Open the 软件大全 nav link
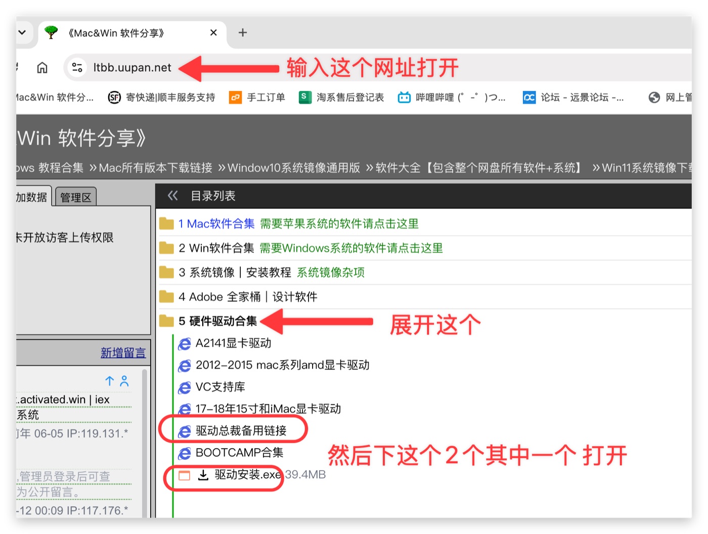 479,168
